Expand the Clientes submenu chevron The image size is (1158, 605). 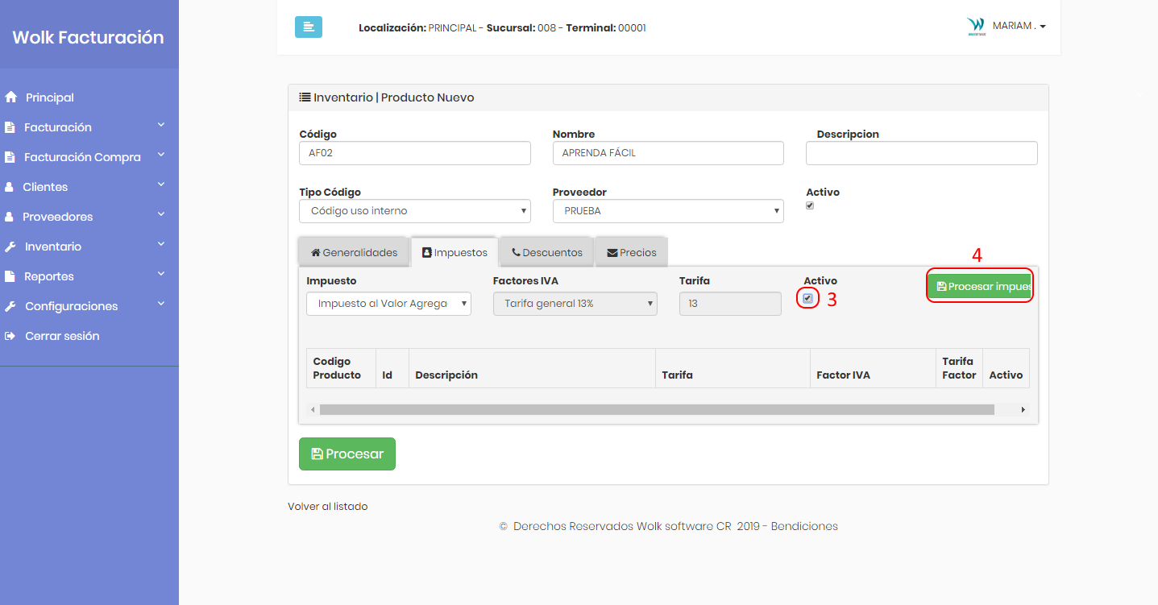161,184
